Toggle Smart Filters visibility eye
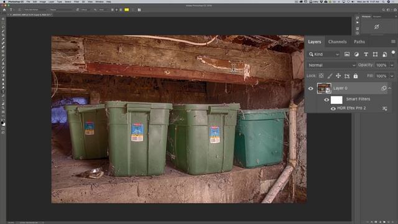The image size is (398, 224). pos(326,100)
